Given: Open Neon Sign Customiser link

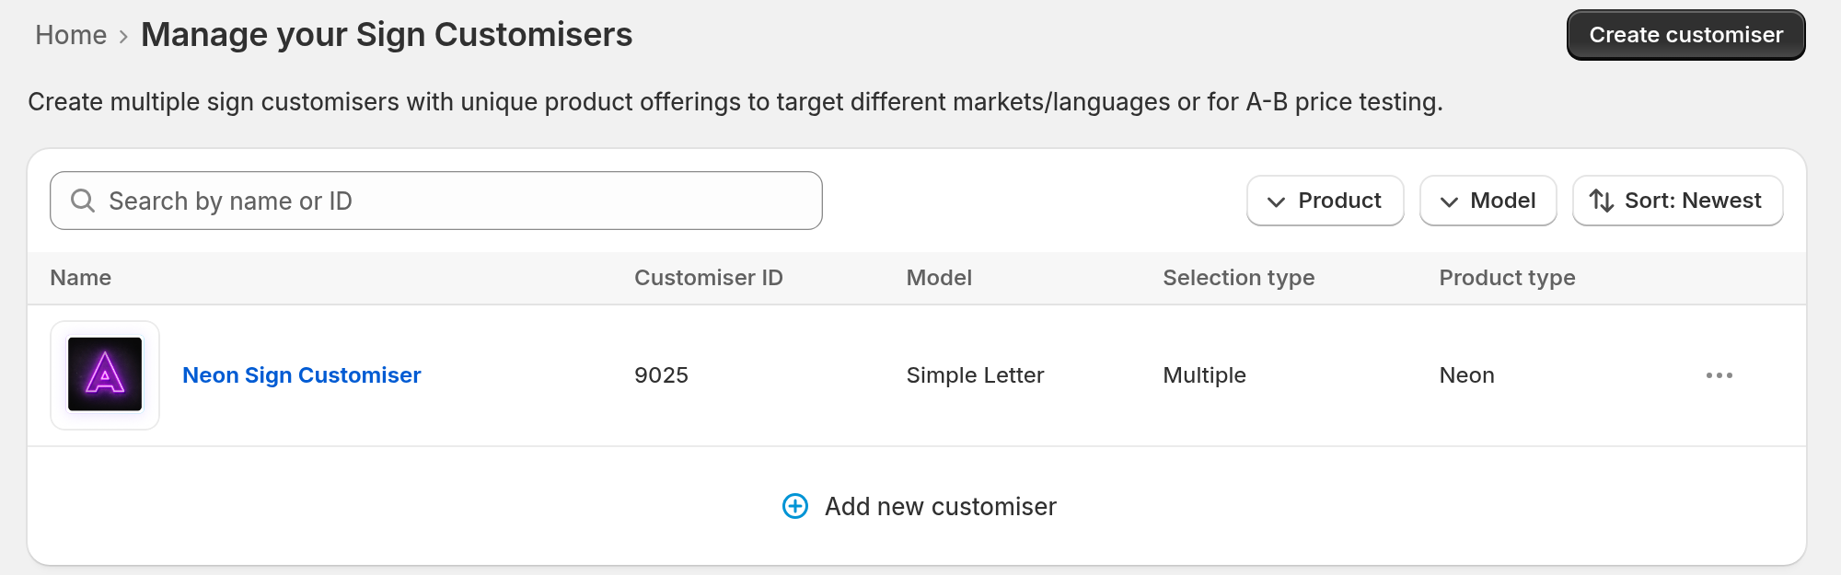Looking at the screenshot, I should pyautogui.click(x=302, y=375).
